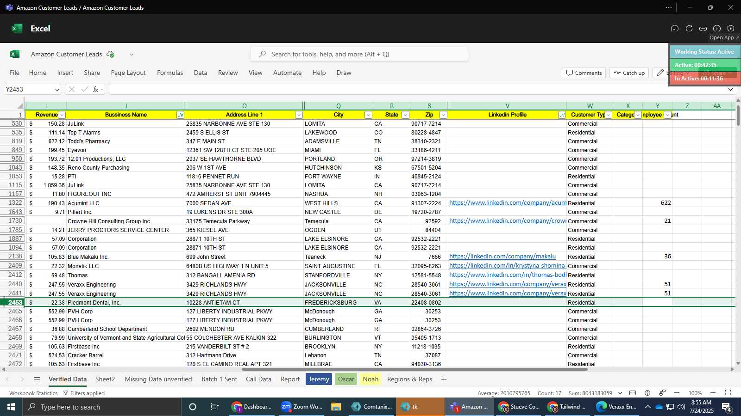Open the Insert ribbon tab
Screen dimensions: 741x416
65,73
